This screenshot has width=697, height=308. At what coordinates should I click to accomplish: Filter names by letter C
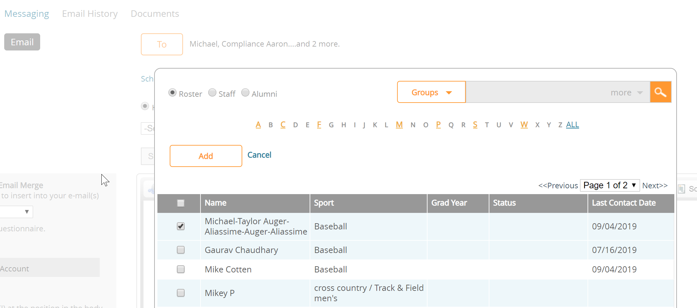coord(283,125)
